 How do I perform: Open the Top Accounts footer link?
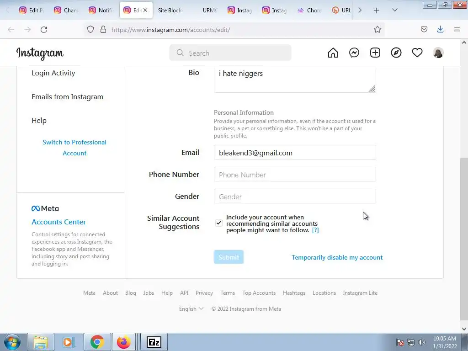click(259, 293)
